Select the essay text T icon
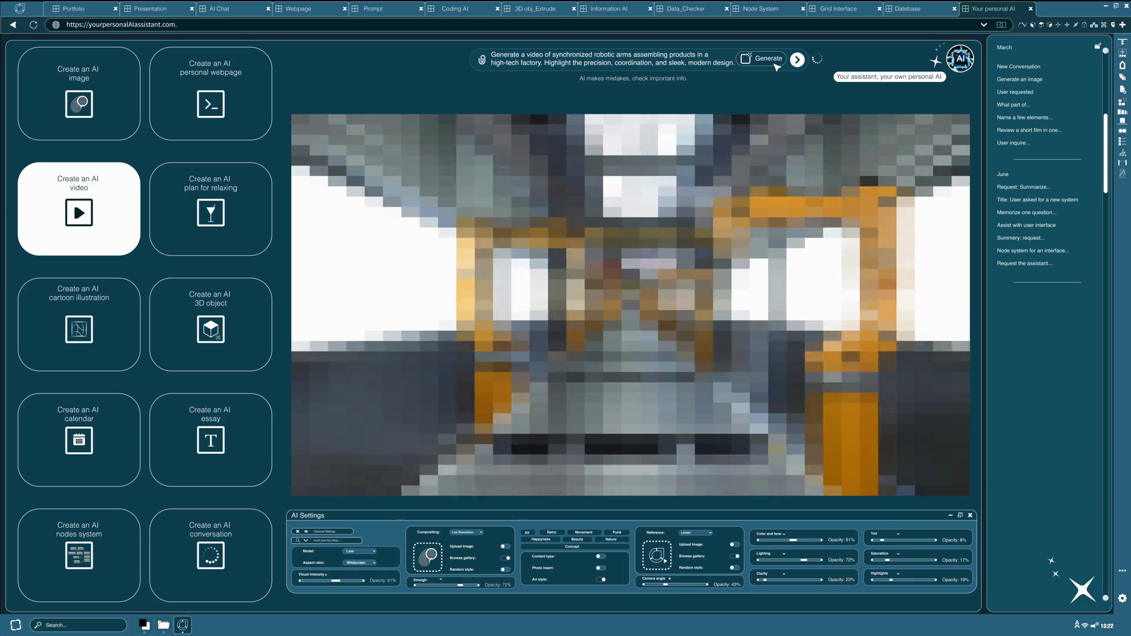The height and width of the screenshot is (636, 1131). click(210, 440)
